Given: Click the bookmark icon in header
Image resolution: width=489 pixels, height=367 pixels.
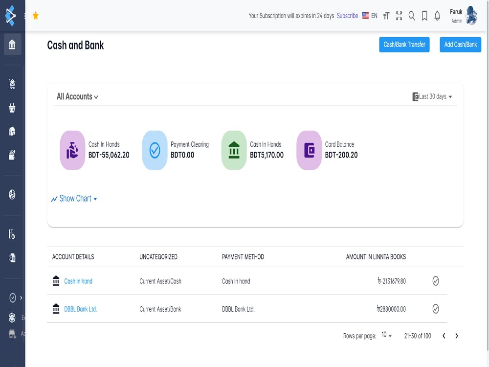Looking at the screenshot, I should coord(424,16).
